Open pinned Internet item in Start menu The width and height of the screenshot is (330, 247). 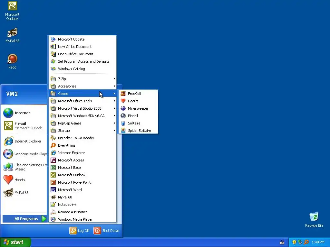tap(24, 113)
